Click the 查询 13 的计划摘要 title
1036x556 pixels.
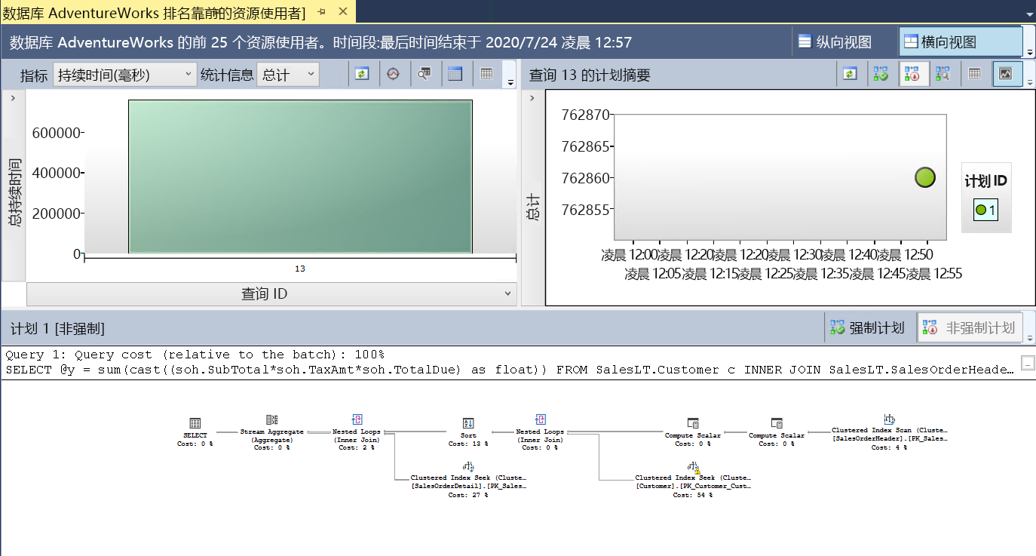pyautogui.click(x=590, y=75)
